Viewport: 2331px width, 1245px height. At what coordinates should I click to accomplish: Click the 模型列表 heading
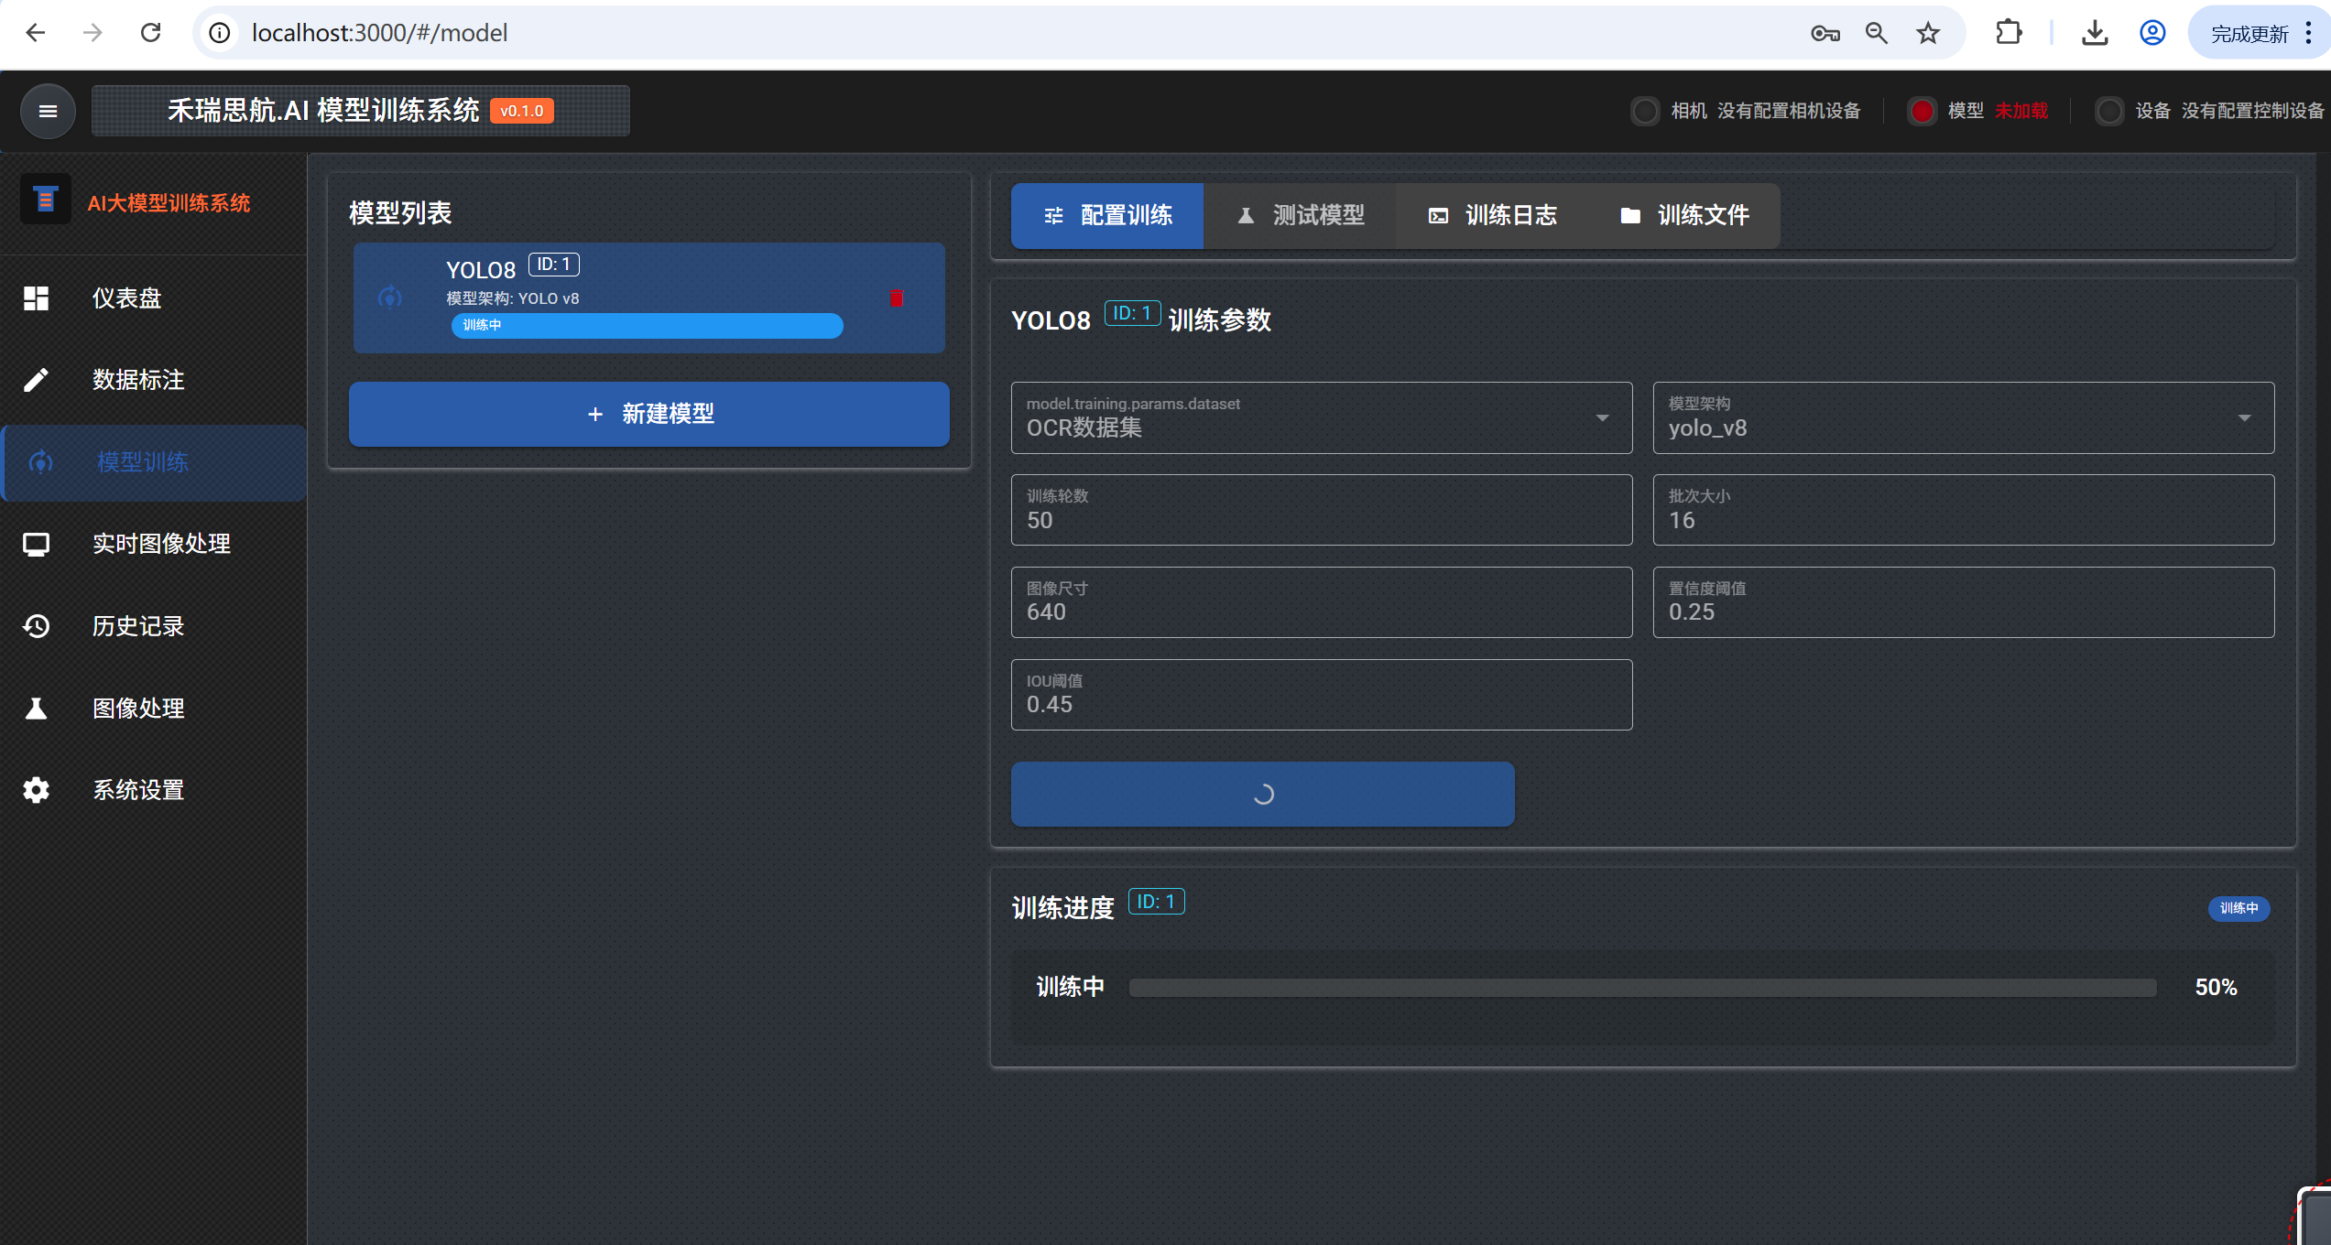point(400,213)
